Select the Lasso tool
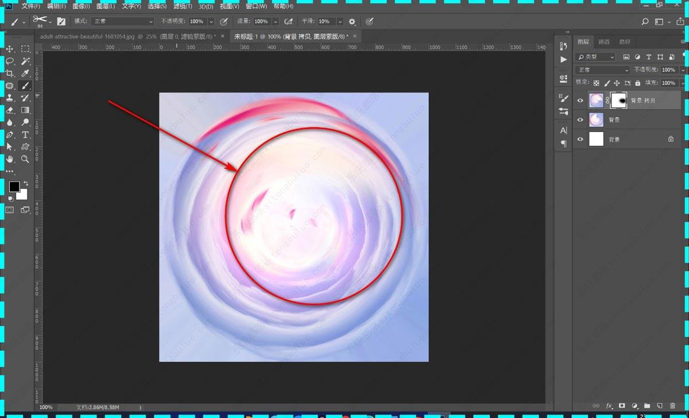 [10, 61]
